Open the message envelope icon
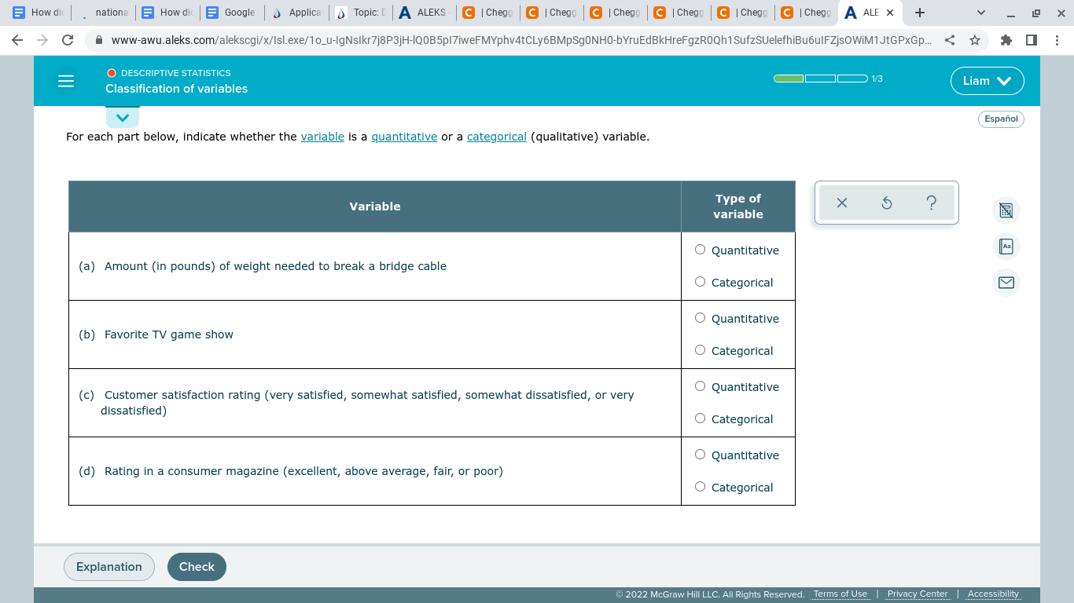The image size is (1074, 603). click(x=1006, y=282)
